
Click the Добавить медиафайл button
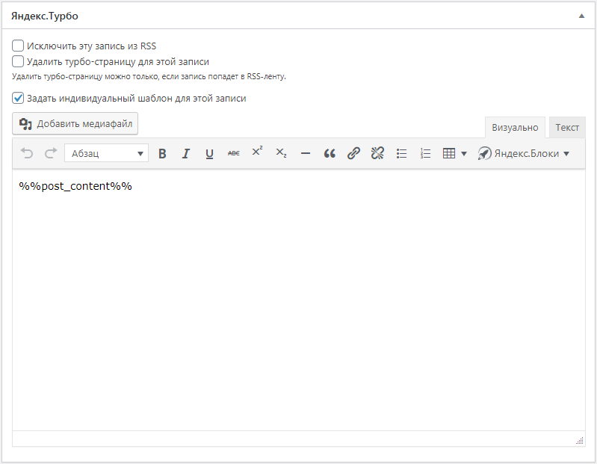pos(75,124)
